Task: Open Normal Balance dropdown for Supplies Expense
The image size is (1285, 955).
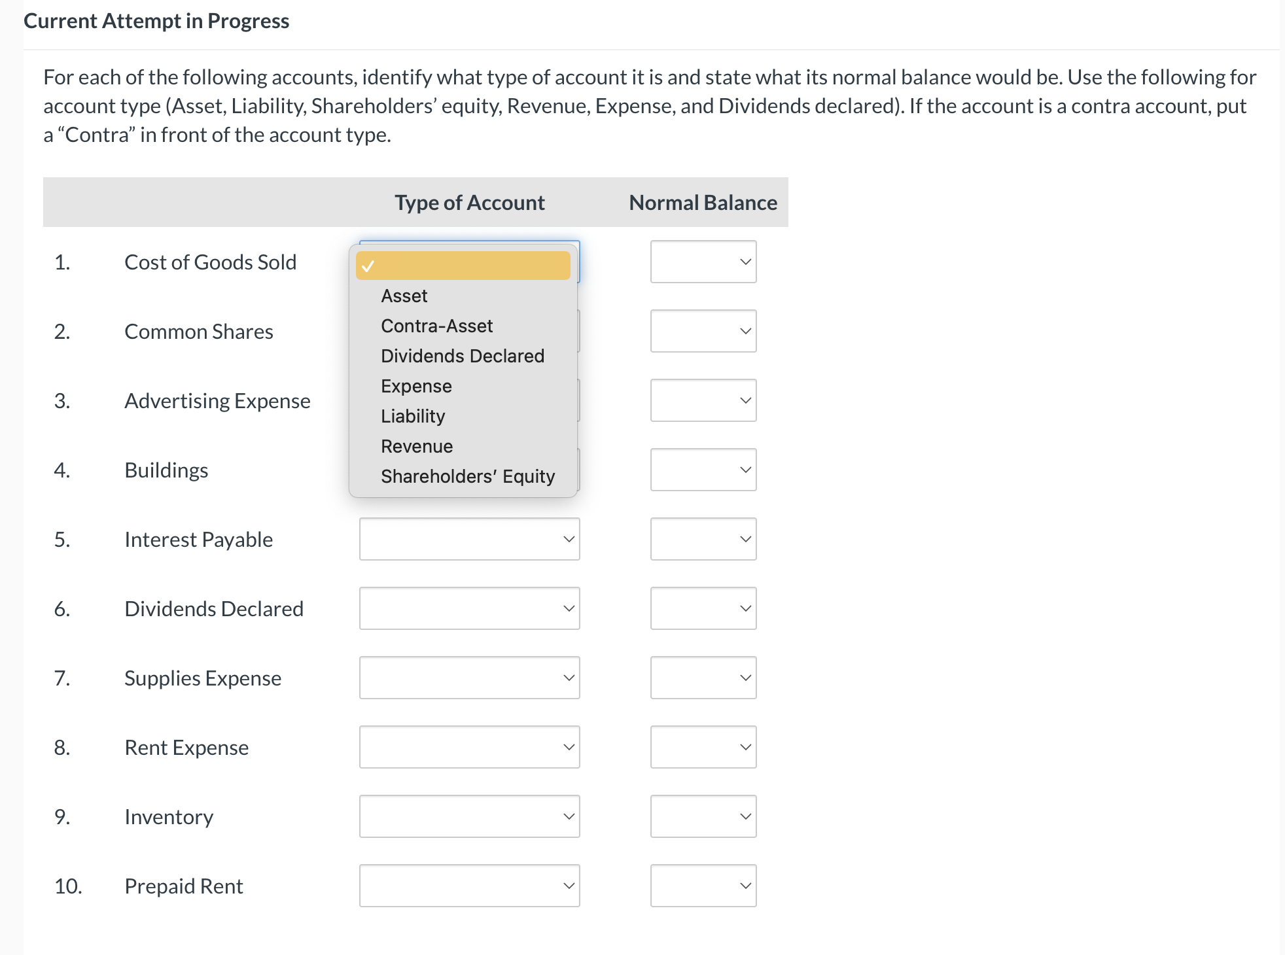Action: (x=703, y=678)
